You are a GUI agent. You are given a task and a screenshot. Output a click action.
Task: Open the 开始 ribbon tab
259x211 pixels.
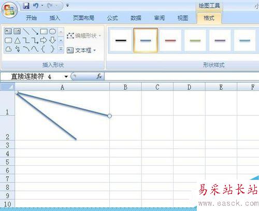click(x=31, y=18)
